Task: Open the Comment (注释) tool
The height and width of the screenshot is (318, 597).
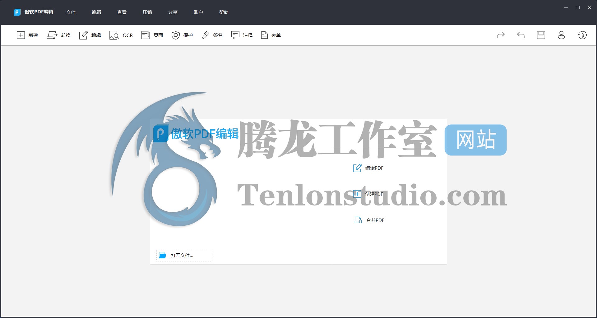Action: pos(235,35)
